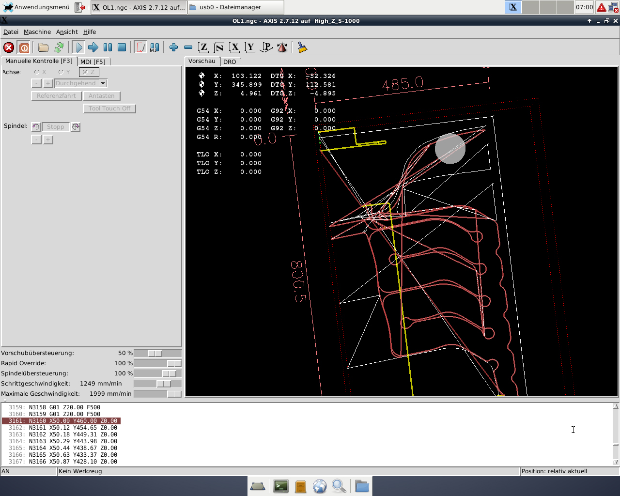Click the Tool Touch Off button
The height and width of the screenshot is (496, 620).
(x=109, y=108)
